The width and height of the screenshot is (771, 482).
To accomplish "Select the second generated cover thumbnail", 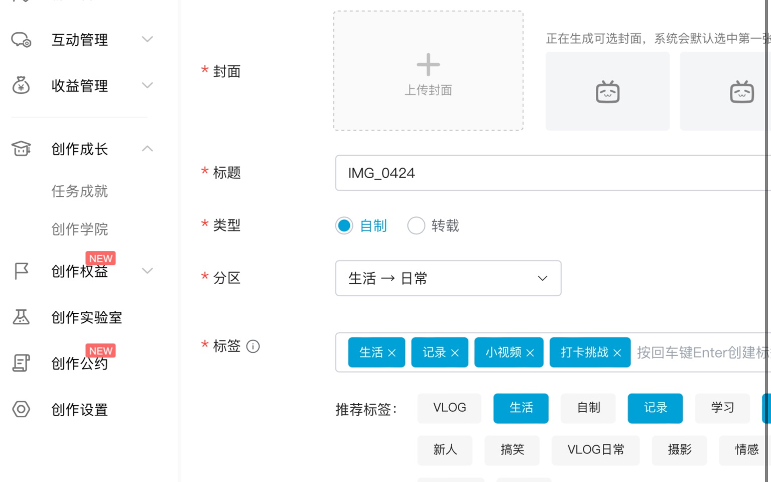I will 725,91.
